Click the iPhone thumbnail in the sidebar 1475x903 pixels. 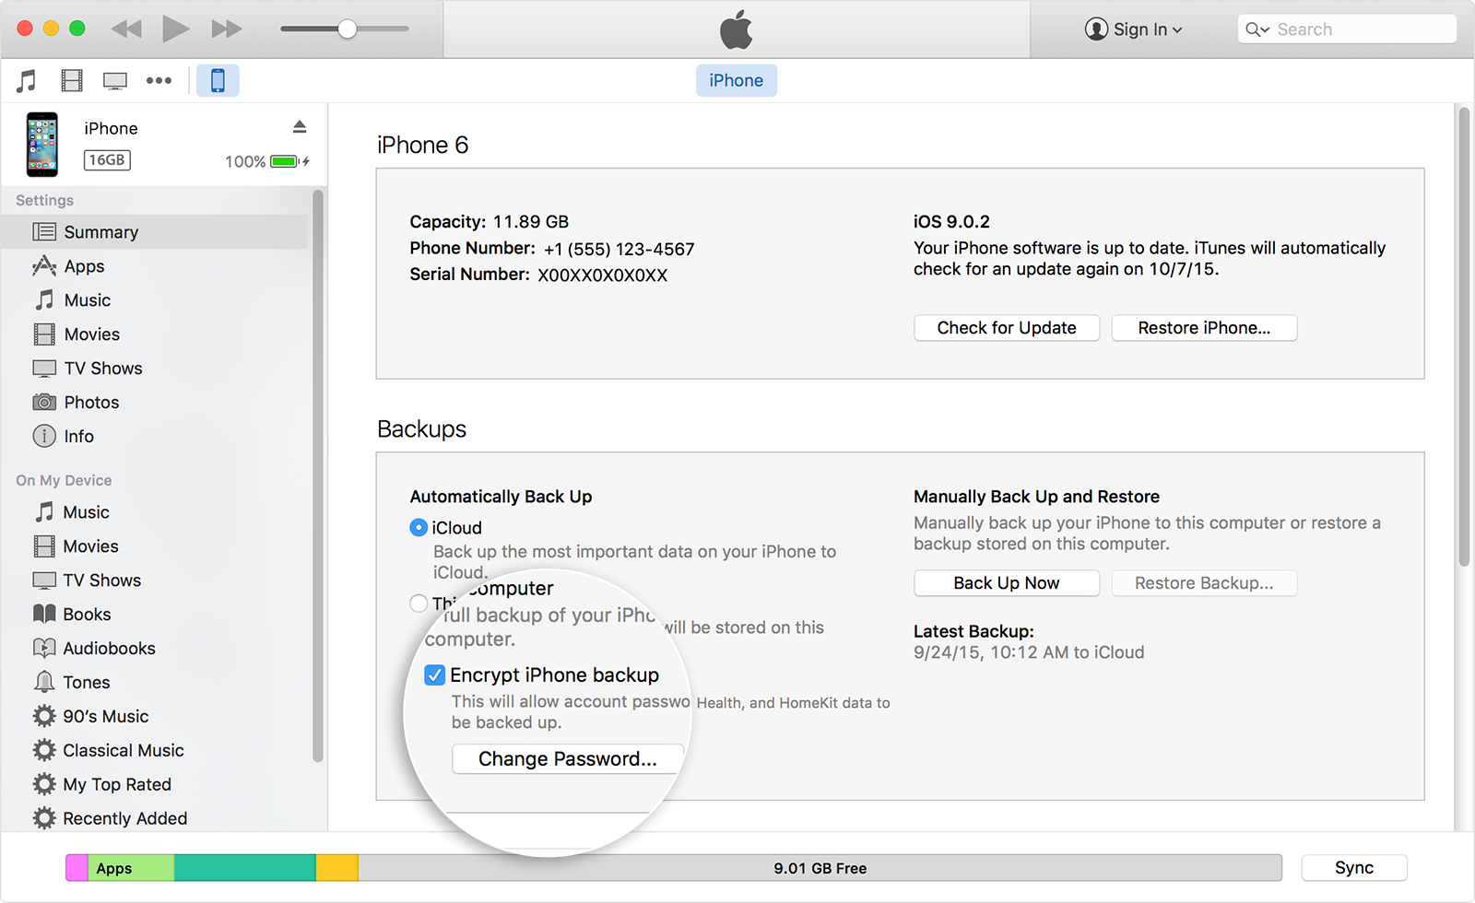(x=42, y=145)
